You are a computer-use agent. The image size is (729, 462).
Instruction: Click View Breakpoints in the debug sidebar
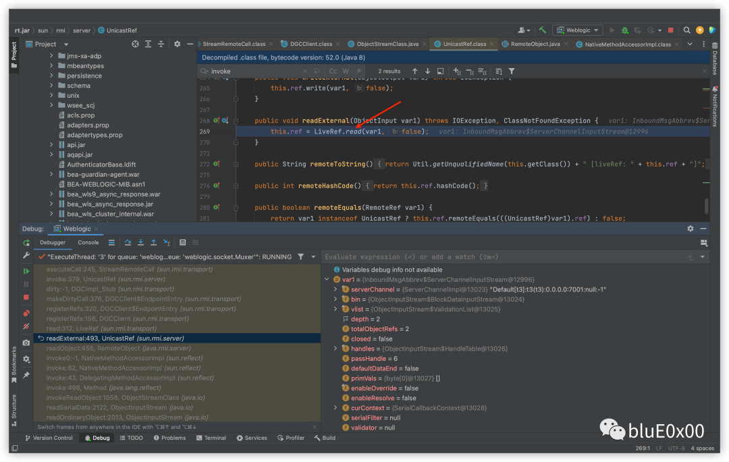click(26, 314)
